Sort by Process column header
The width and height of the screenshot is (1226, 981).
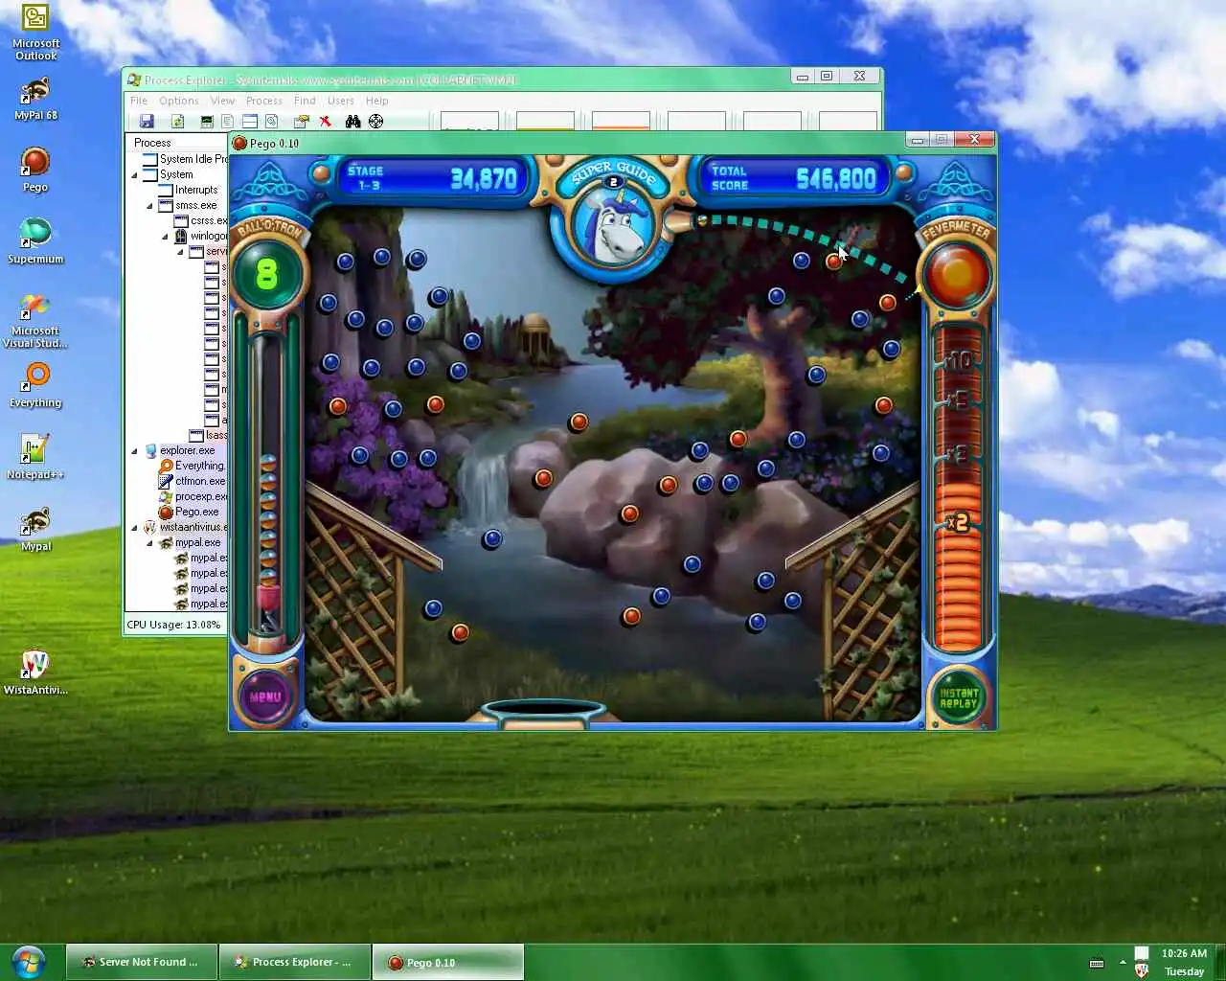pyautogui.click(x=176, y=143)
